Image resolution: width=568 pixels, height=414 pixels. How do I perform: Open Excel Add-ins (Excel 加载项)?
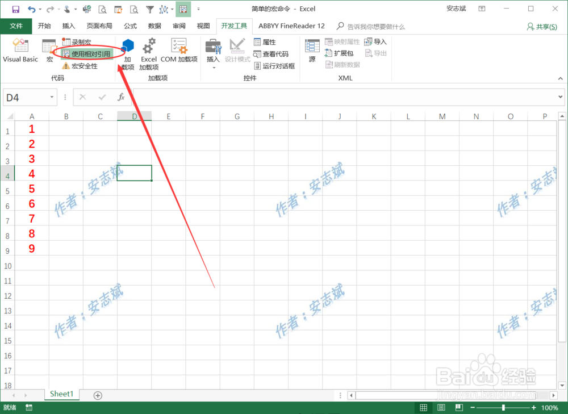tap(149, 55)
